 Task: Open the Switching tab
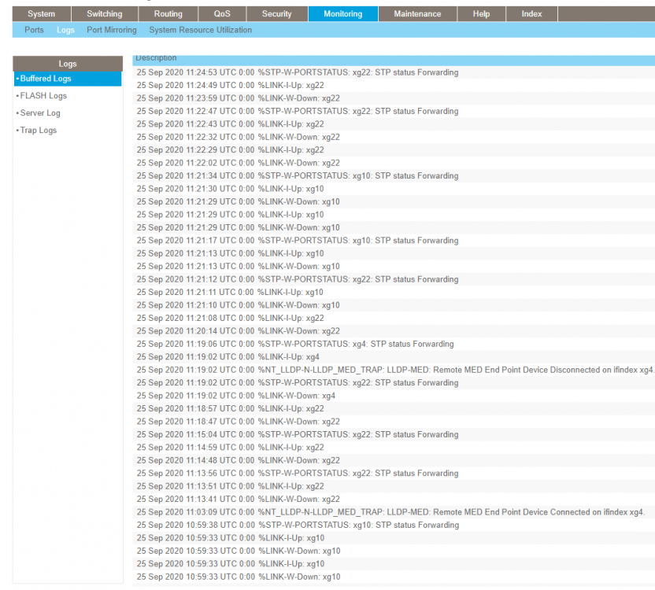point(105,14)
